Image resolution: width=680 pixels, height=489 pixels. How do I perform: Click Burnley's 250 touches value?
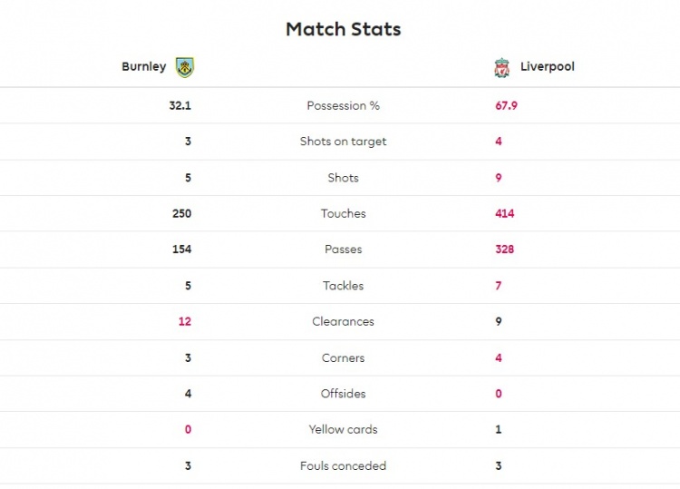point(181,213)
